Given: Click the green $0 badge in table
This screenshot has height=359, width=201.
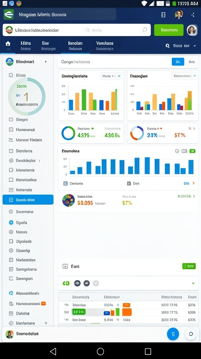Looking at the screenshot, I should point(79,312).
